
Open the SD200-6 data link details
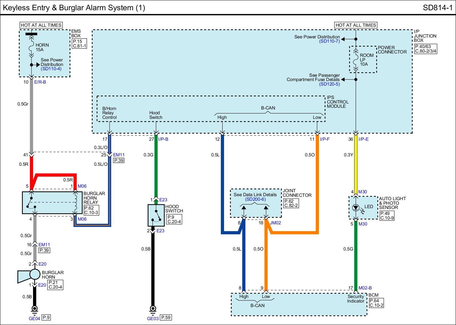click(x=255, y=199)
